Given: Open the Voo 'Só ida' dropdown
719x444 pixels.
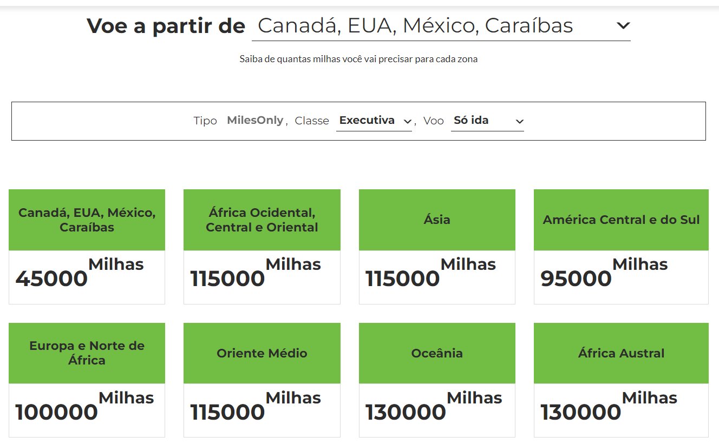Looking at the screenshot, I should 487,121.
